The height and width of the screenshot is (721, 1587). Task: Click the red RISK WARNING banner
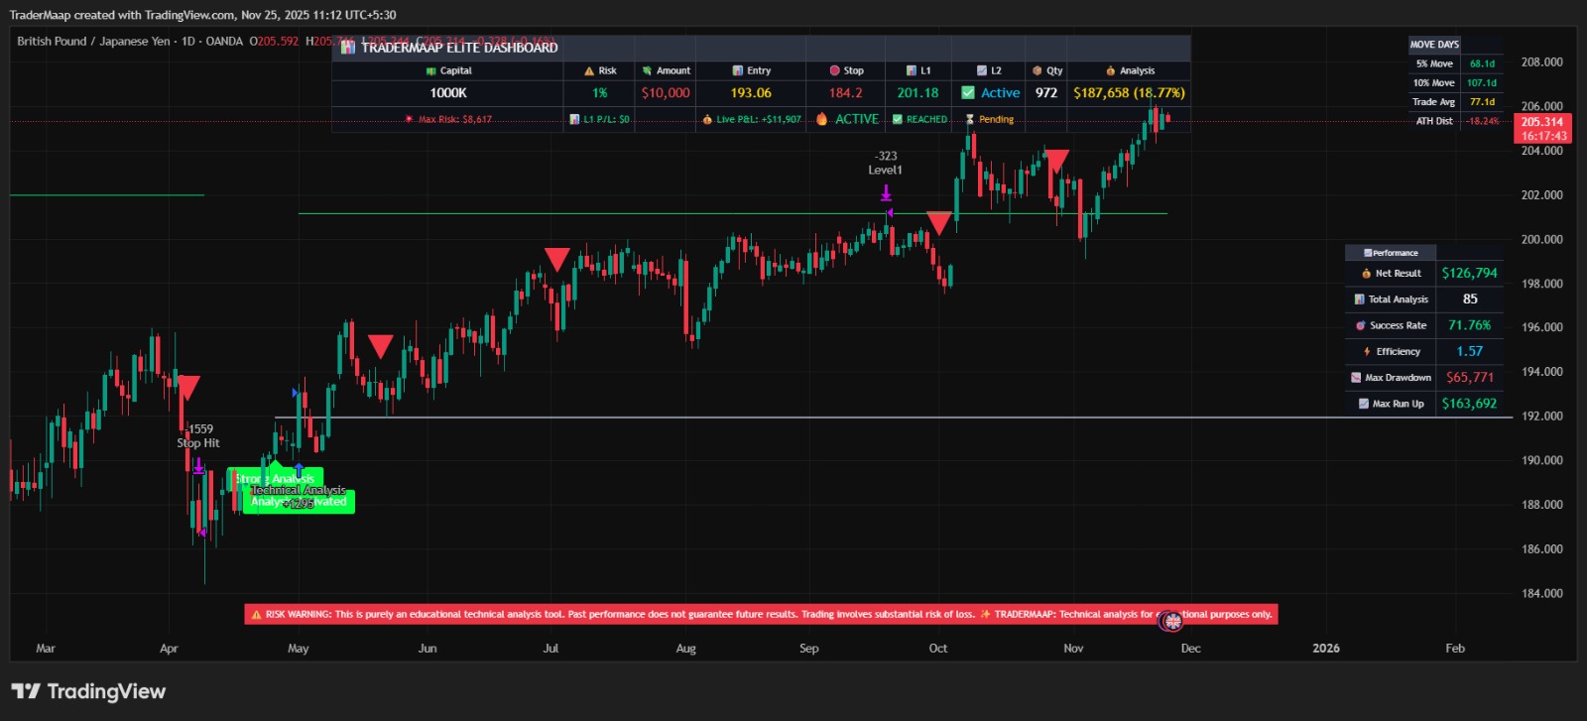pyautogui.click(x=761, y=615)
